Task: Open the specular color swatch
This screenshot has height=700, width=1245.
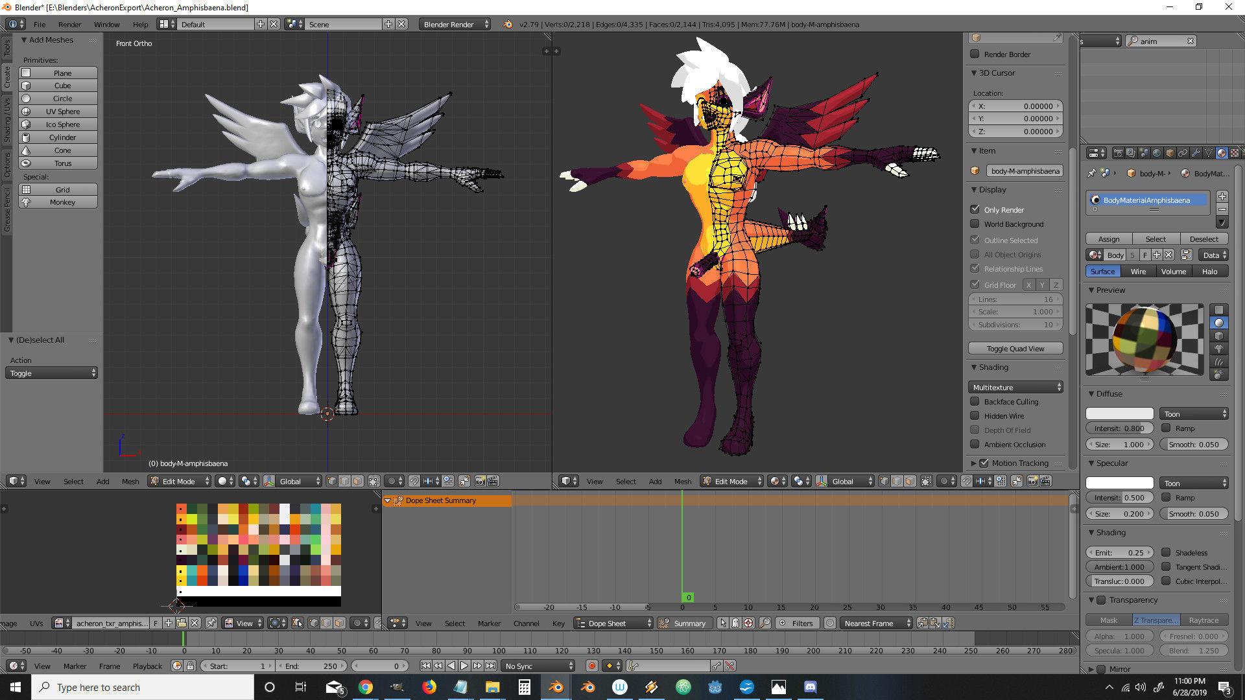Action: click(1120, 483)
